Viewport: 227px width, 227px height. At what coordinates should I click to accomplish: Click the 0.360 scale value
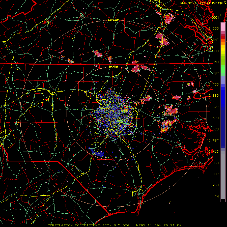pyautogui.click(x=214, y=163)
